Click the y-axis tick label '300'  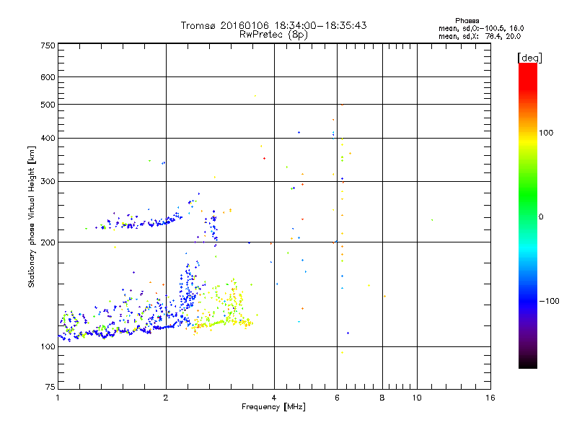point(48,182)
